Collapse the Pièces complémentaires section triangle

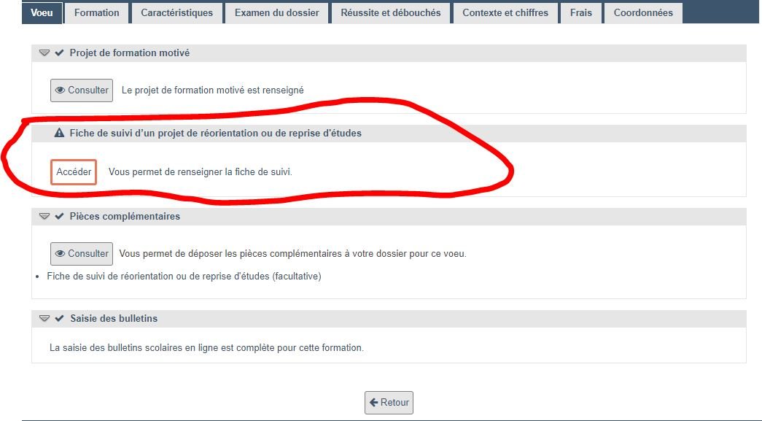pos(44,216)
